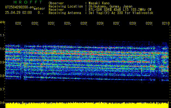
Task: Click the 1.1 kHz frequency axis label
Action: pos(2,35)
